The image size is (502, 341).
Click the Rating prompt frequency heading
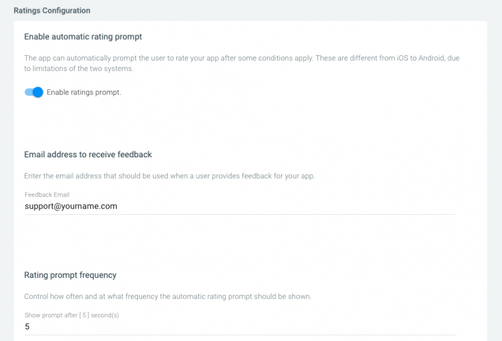(70, 275)
